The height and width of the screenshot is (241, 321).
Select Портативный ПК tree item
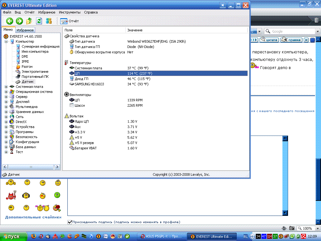click(x=35, y=77)
